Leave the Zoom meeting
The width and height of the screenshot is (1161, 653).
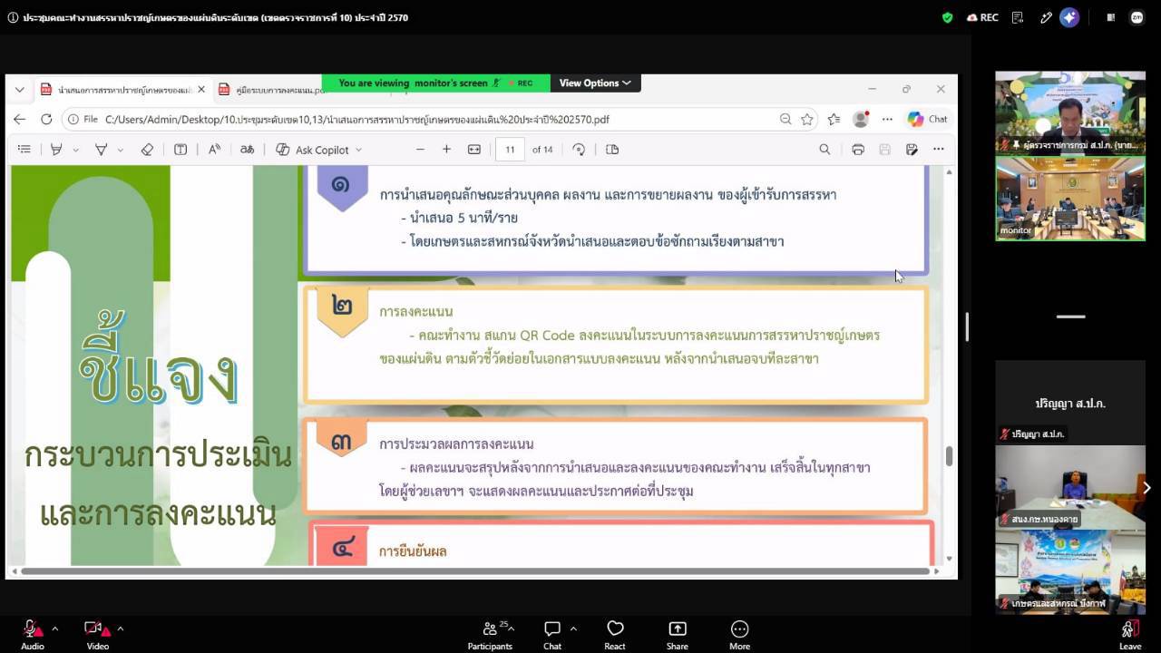1129,634
